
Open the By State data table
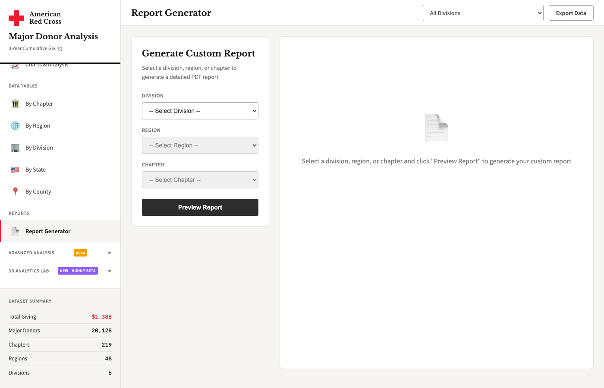[x=60, y=170]
